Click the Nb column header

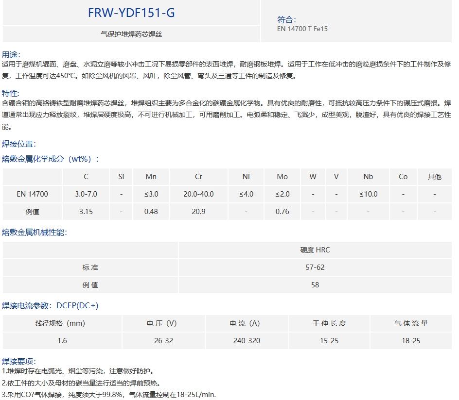[x=368, y=177]
